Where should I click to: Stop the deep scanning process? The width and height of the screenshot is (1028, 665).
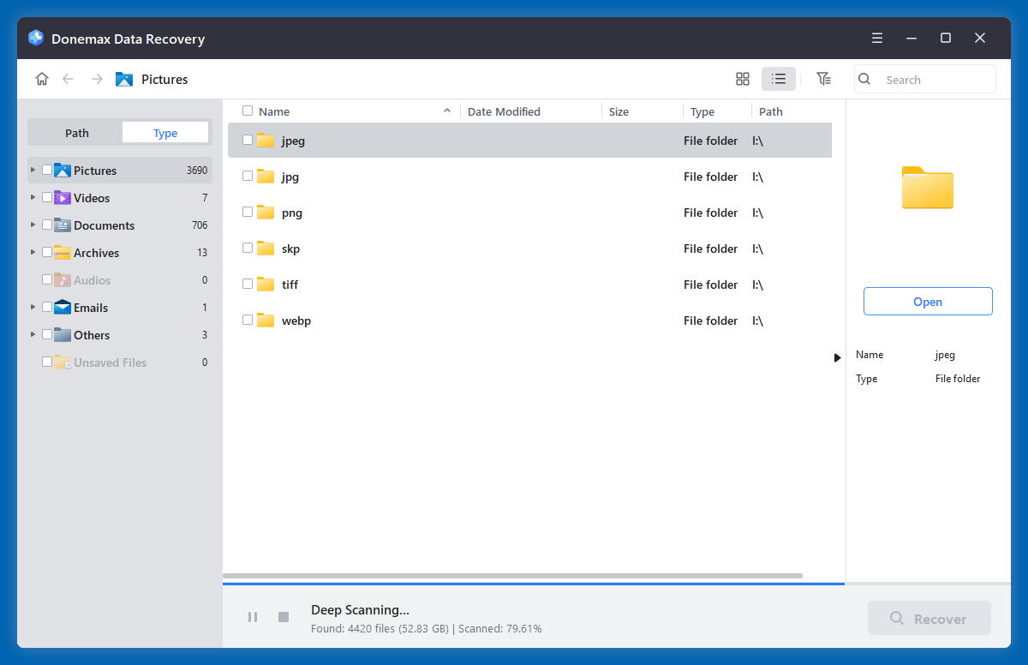(x=284, y=616)
